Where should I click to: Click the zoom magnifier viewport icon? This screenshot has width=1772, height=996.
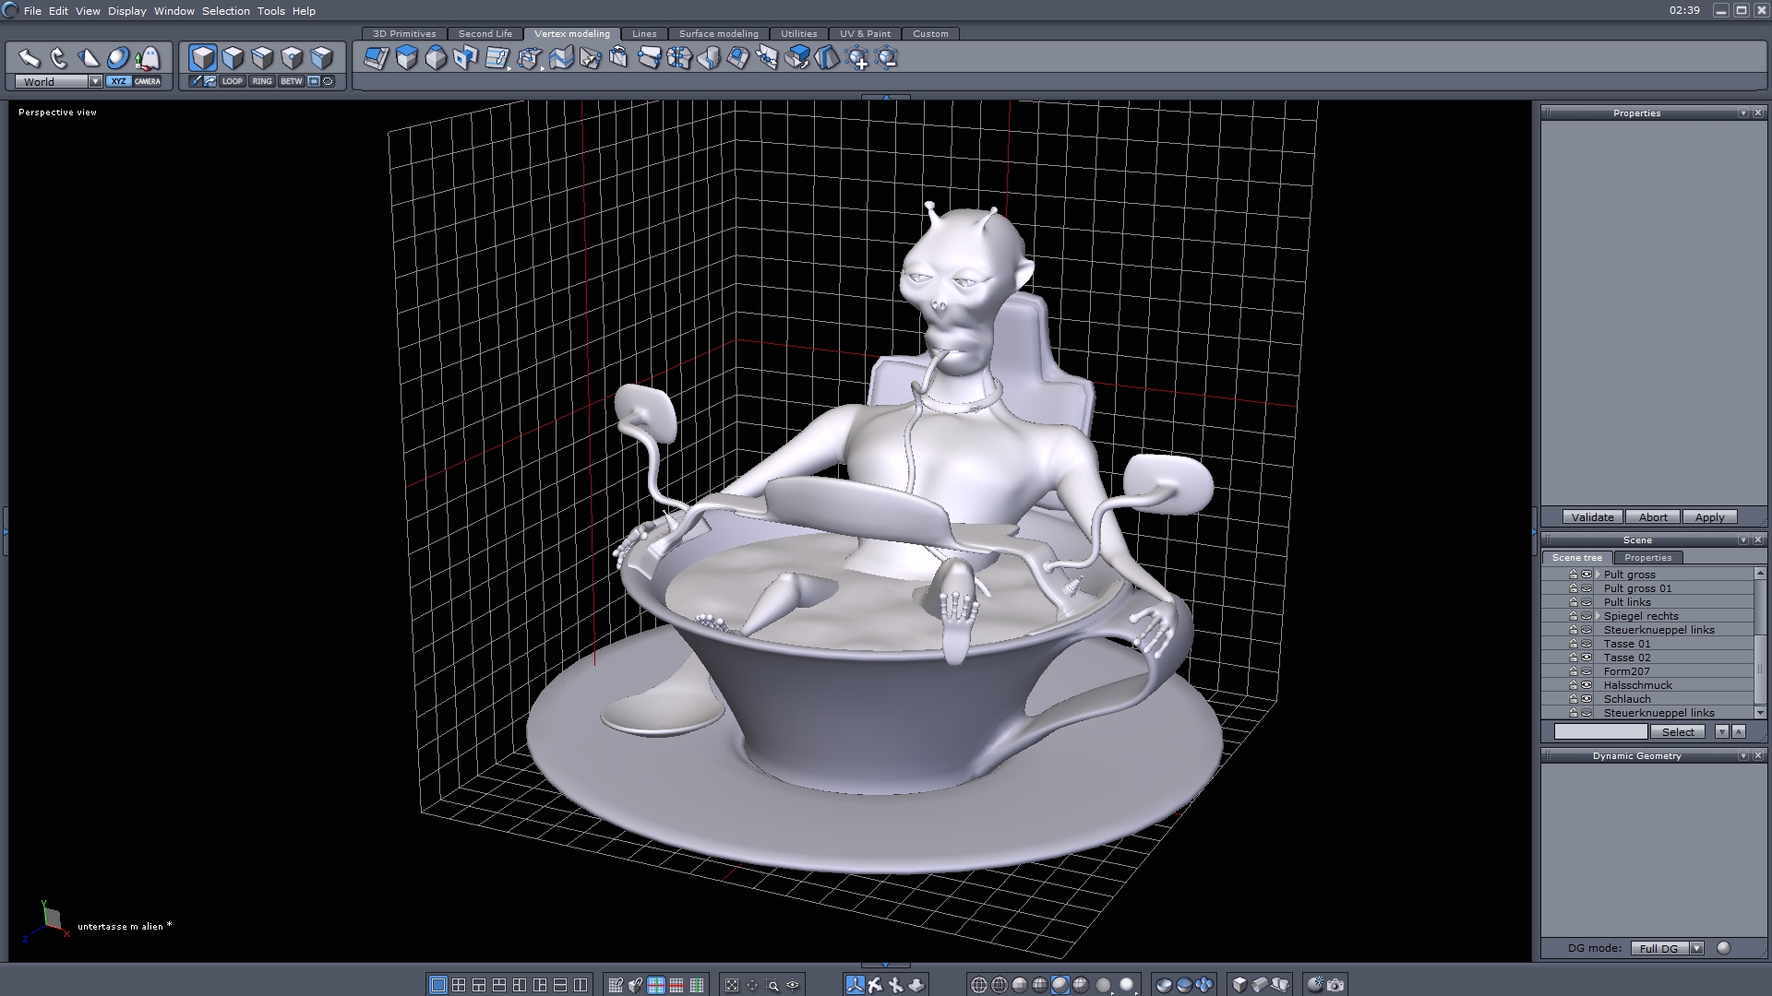click(x=772, y=985)
